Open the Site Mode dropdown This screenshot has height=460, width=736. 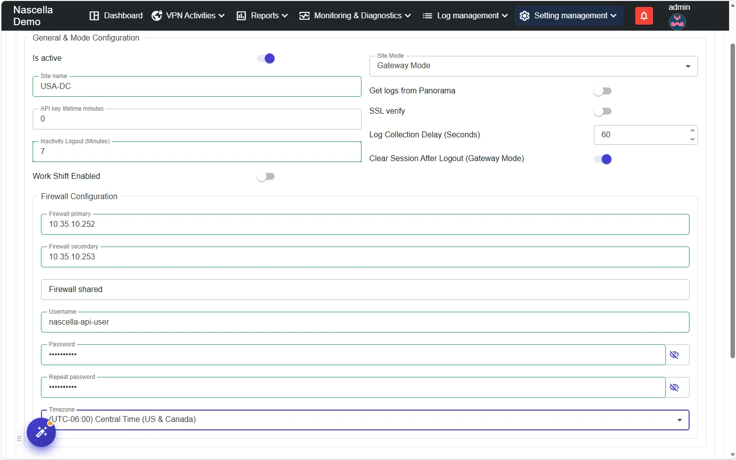533,66
